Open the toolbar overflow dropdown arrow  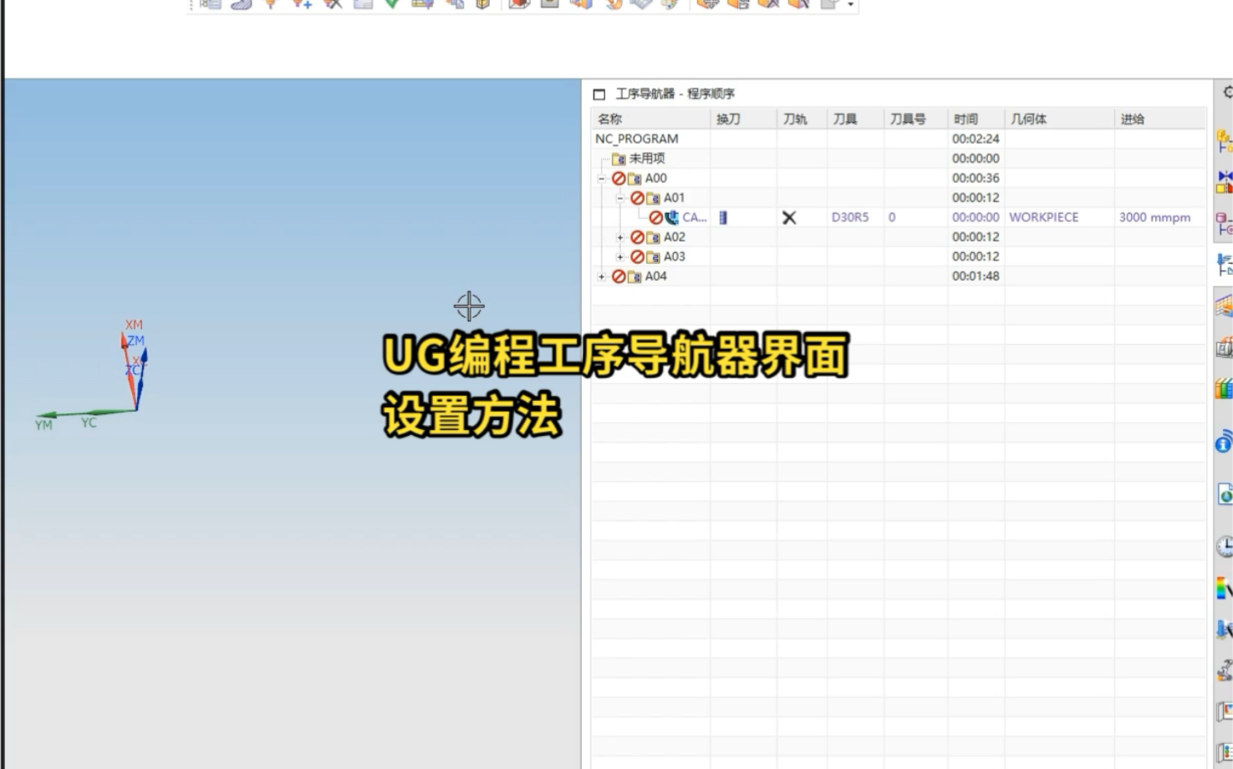coord(851,5)
